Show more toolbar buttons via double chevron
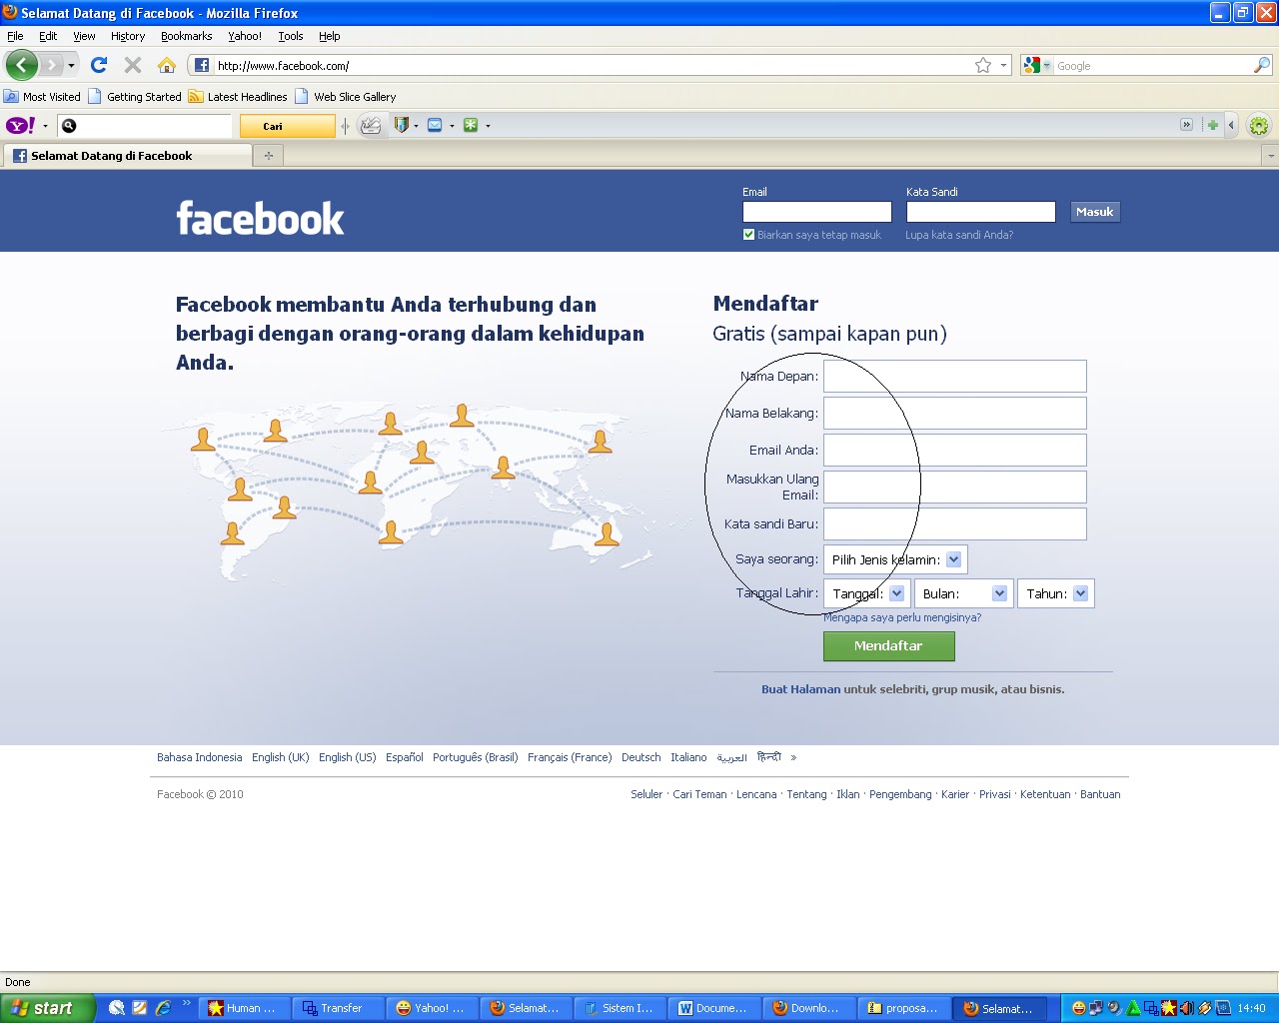 click(x=1186, y=125)
